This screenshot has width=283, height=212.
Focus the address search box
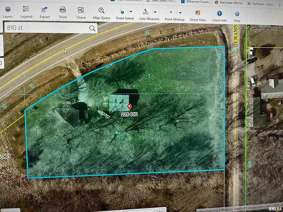point(46,28)
